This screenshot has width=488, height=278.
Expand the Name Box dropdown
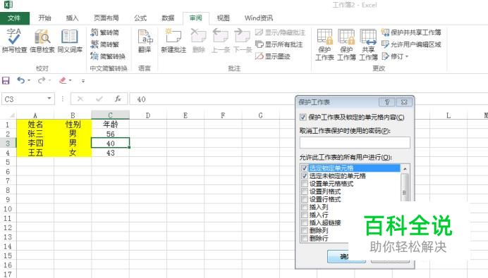49,99
